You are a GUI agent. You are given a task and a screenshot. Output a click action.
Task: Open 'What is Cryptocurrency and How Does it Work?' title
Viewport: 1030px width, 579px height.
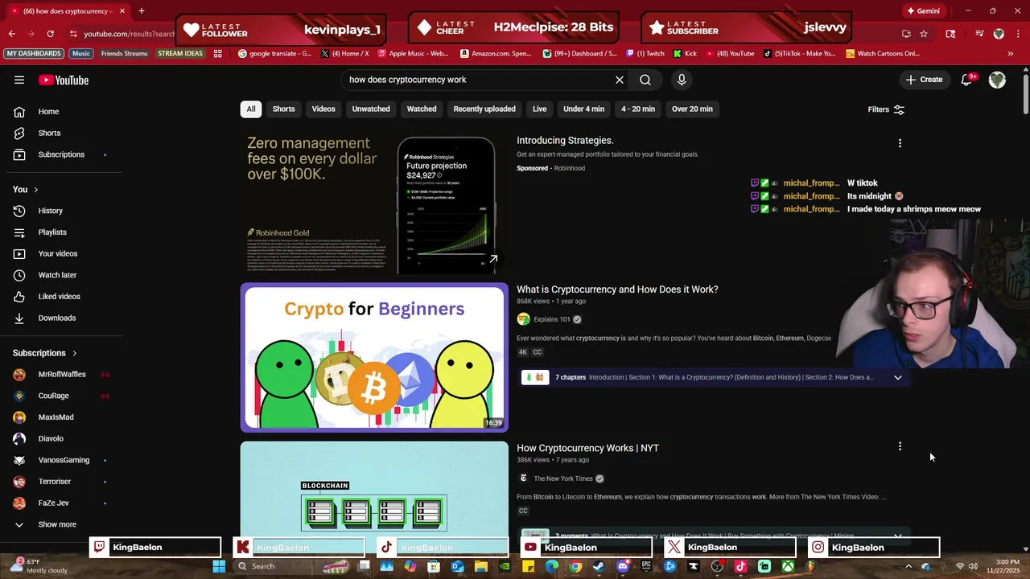click(x=617, y=289)
